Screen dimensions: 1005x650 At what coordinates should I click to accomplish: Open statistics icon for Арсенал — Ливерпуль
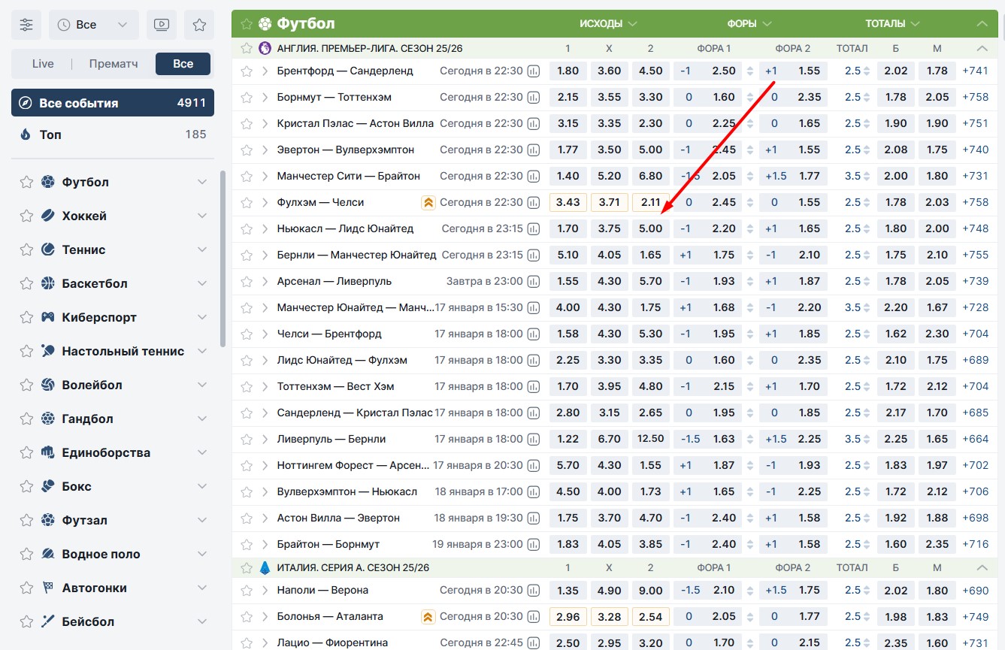(534, 281)
